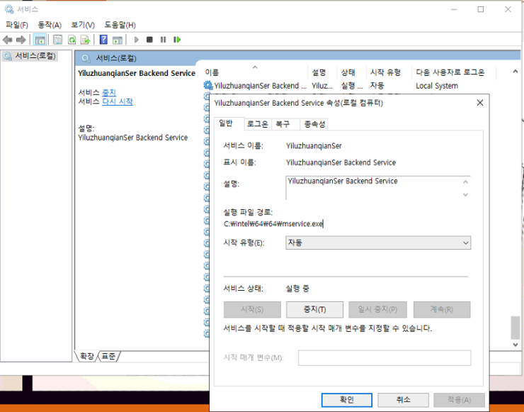524x412 pixels.
Task: Open the 보기(V) menu
Action: (x=83, y=25)
